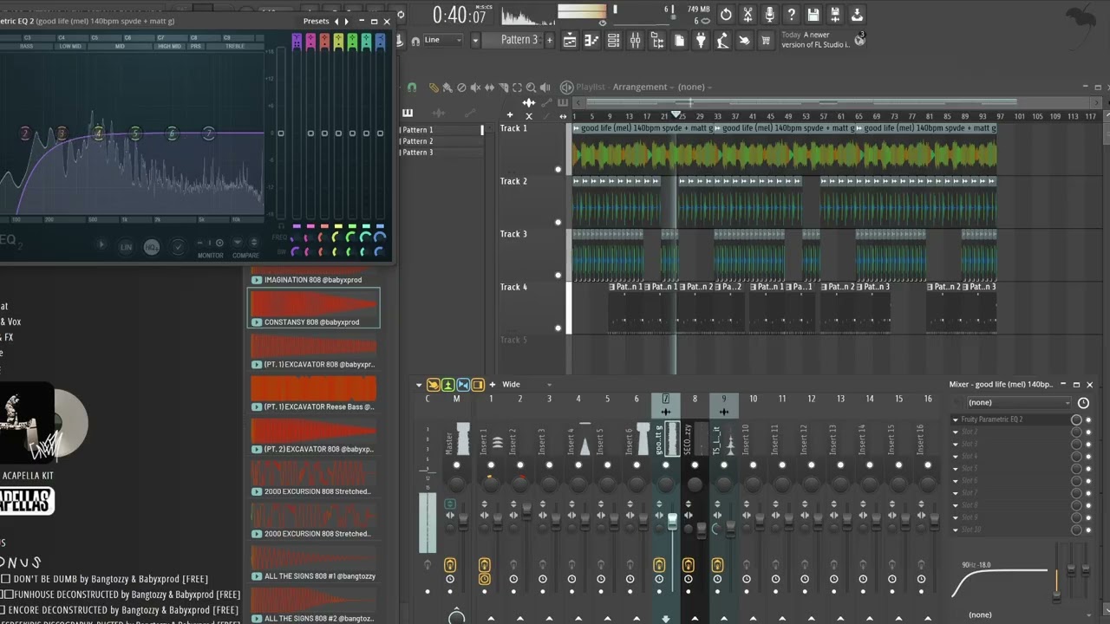The height and width of the screenshot is (624, 1110).
Task: Open Presets menu in Parametric EQ 2
Action: tap(316, 21)
